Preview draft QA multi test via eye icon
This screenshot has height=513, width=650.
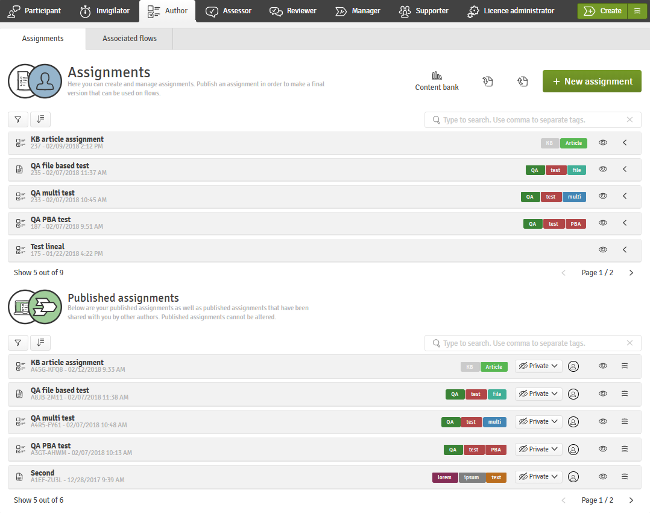(x=603, y=196)
